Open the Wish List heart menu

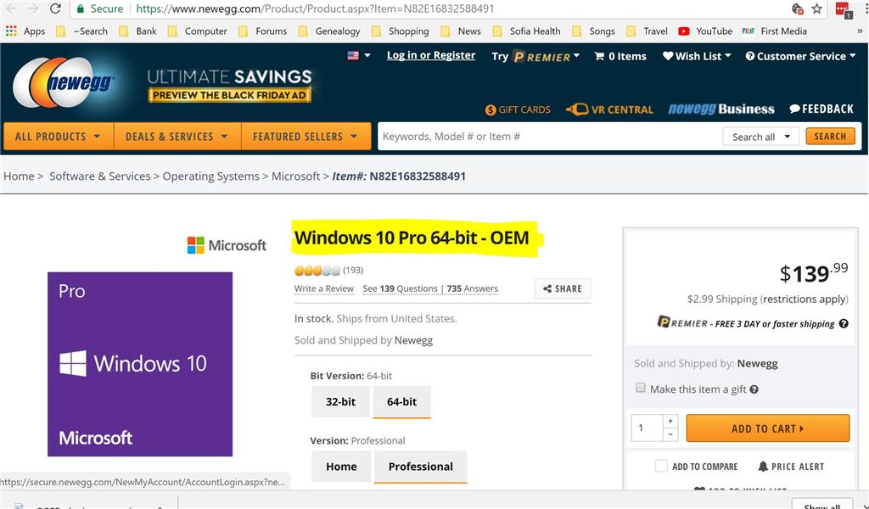click(x=697, y=56)
